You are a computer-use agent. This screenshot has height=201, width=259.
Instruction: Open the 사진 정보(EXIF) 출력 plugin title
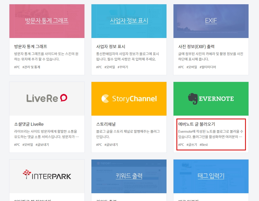[197, 47]
